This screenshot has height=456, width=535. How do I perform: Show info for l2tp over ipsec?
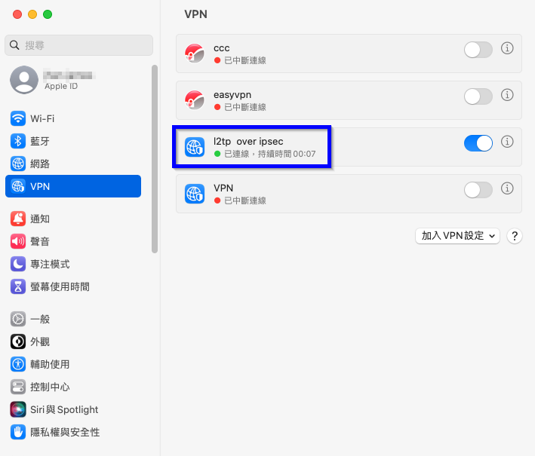click(x=507, y=142)
